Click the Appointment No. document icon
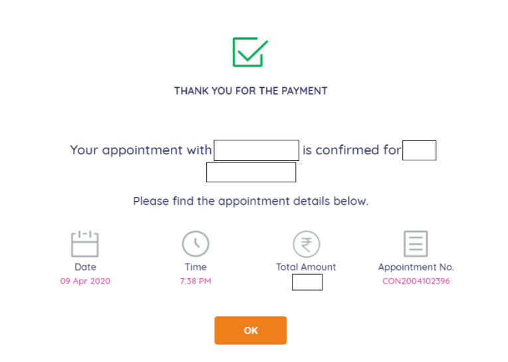The image size is (508, 362). click(x=416, y=244)
